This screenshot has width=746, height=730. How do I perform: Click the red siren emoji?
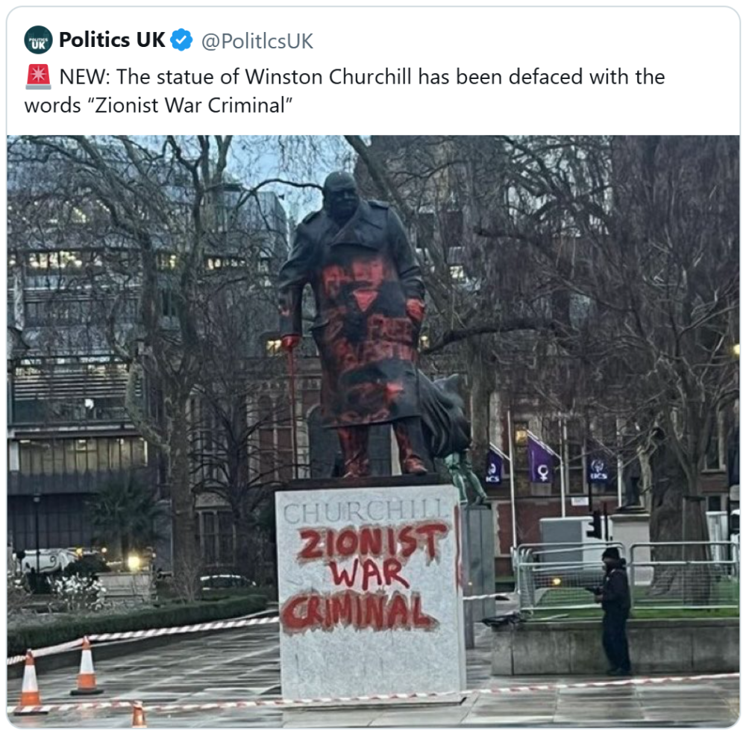38,77
